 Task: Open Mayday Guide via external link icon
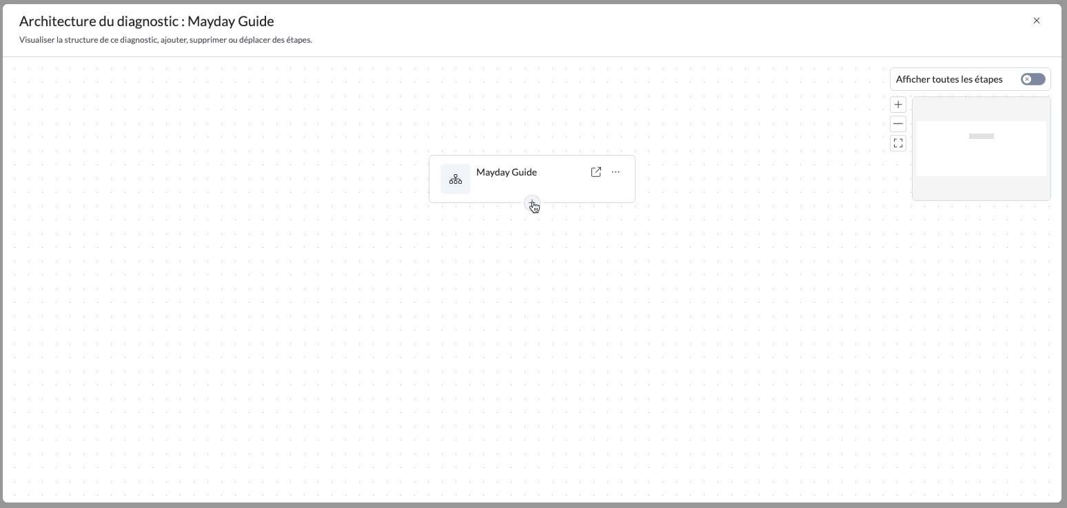coord(596,172)
